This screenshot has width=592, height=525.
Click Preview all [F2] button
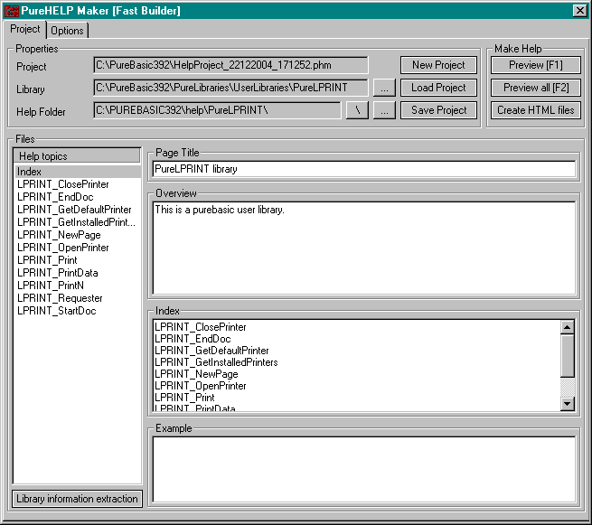coord(535,88)
